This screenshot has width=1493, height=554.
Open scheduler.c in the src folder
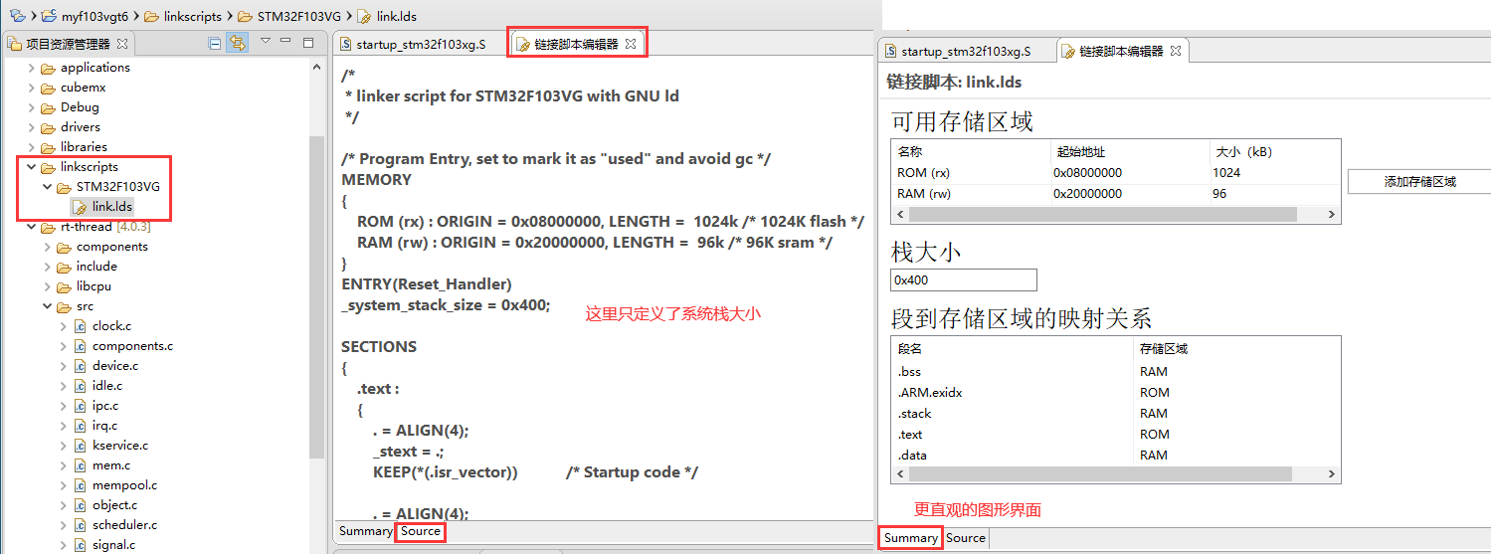[124, 525]
